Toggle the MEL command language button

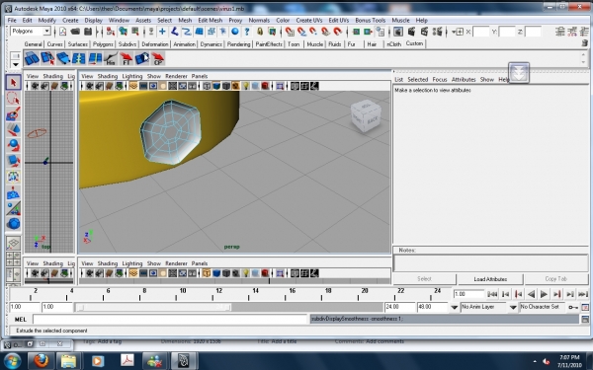pos(21,320)
